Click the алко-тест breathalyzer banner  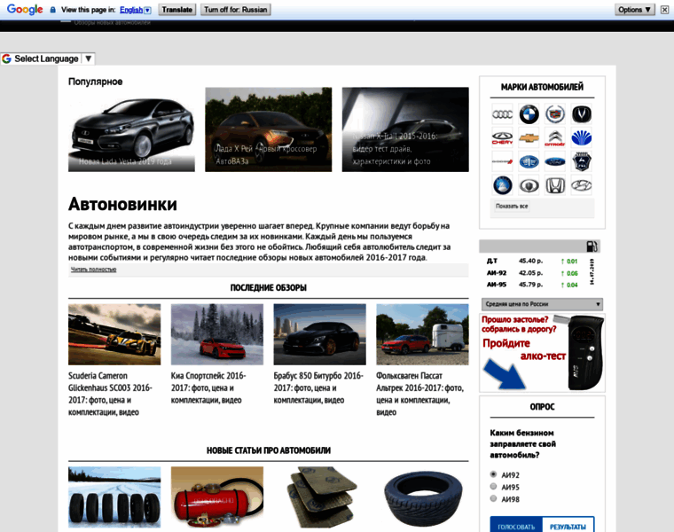(542, 353)
